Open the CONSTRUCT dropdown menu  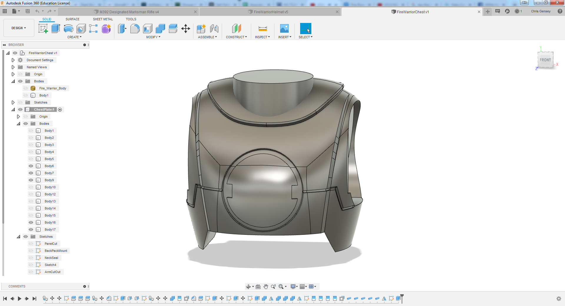point(236,37)
